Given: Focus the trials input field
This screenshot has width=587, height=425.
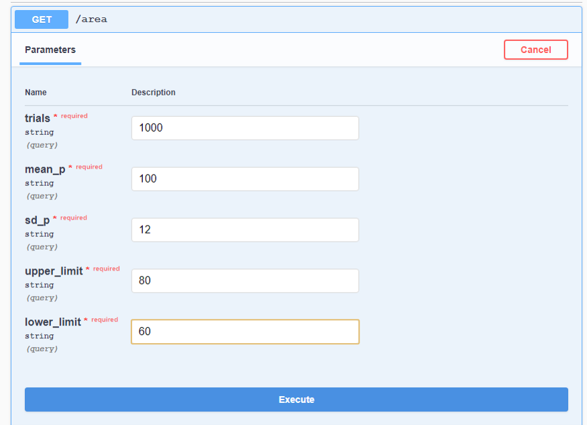Looking at the screenshot, I should pos(245,128).
